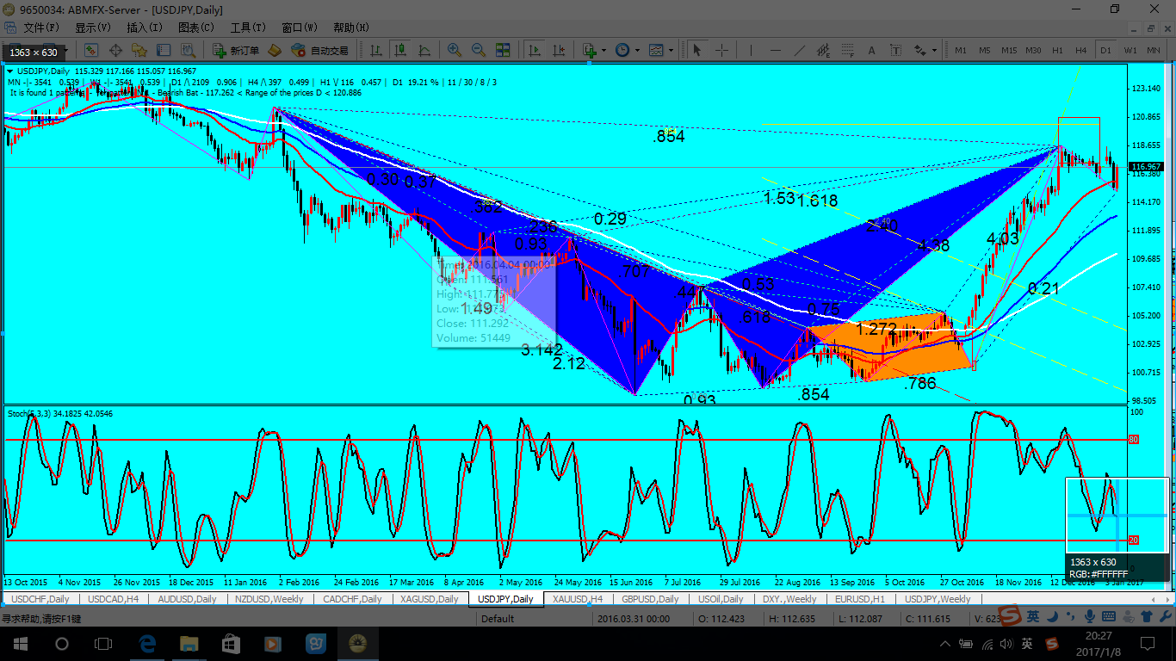Open the Action Center notification icon
Image resolution: width=1176 pixels, height=661 pixels.
(1147, 643)
